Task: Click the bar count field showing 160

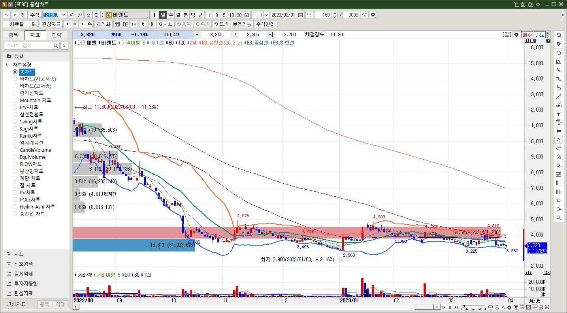Action: point(323,15)
